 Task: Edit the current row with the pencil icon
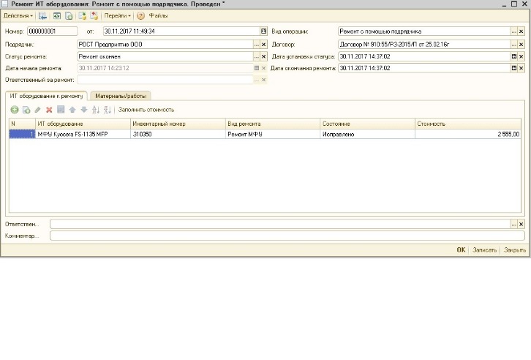tap(37, 110)
